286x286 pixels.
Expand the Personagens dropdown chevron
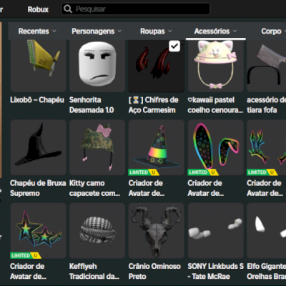(x=119, y=31)
